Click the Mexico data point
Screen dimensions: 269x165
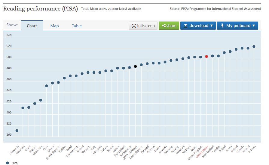tap(35, 103)
